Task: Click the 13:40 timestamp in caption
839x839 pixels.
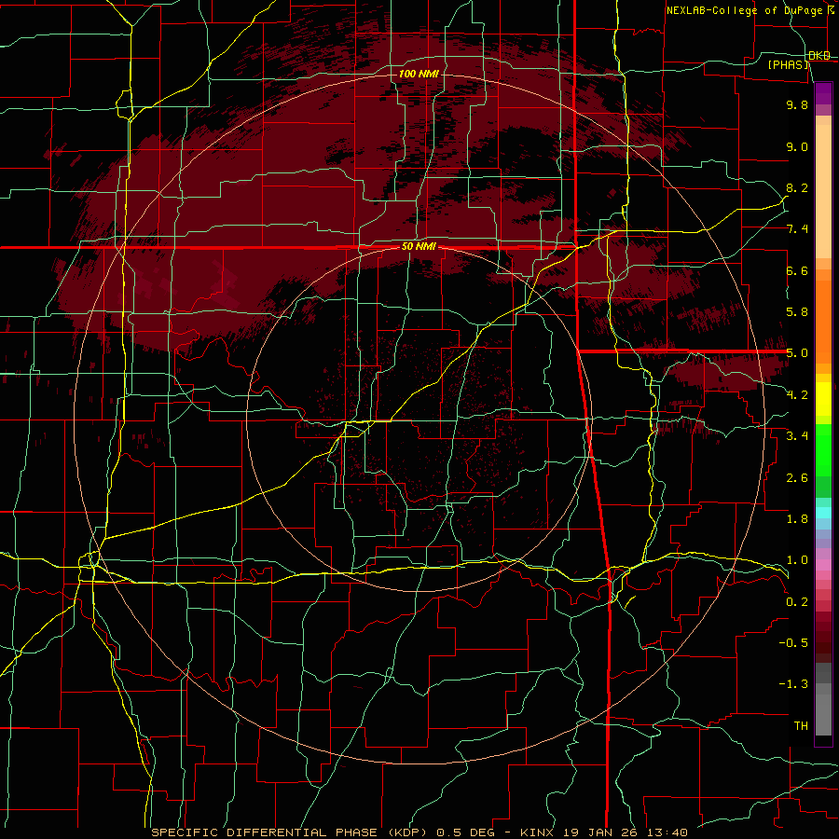Action: click(667, 832)
